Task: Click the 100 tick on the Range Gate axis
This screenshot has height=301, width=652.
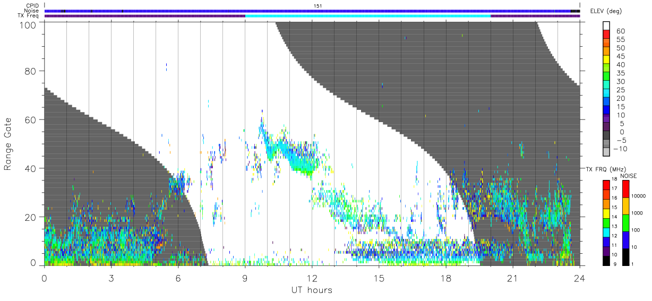Action: [x=29, y=24]
